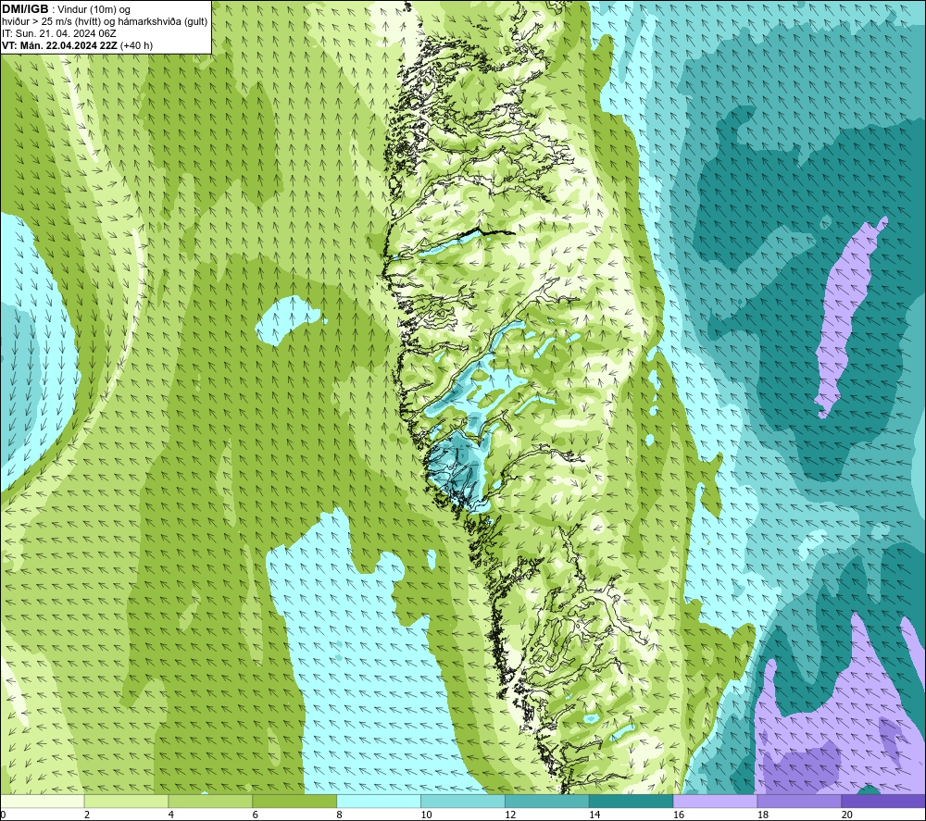Click the 'VT: Mán. 22.04.2024 22Z' valid time line
Image resolution: width=926 pixels, height=821 pixels.
point(78,45)
